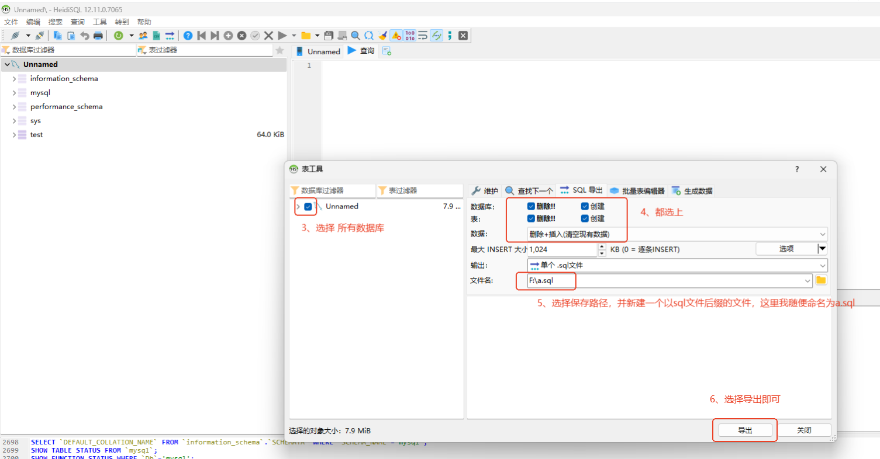Image resolution: width=880 pixels, height=459 pixels.
Task: Open the user manager icon
Action: click(x=143, y=36)
